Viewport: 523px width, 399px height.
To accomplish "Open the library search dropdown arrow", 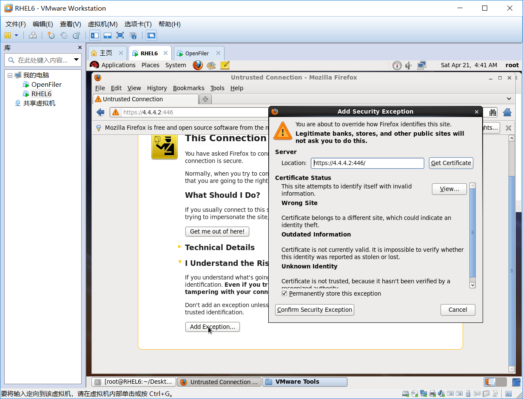I will point(77,60).
